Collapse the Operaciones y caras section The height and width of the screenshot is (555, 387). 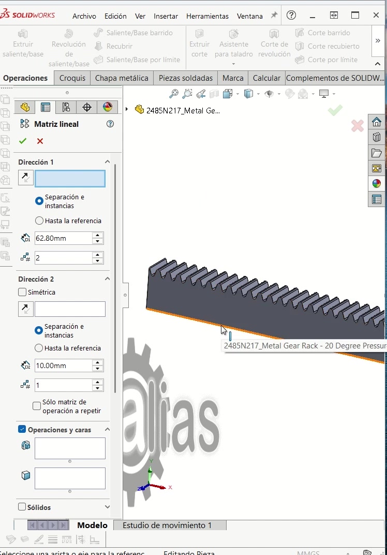[x=107, y=429]
